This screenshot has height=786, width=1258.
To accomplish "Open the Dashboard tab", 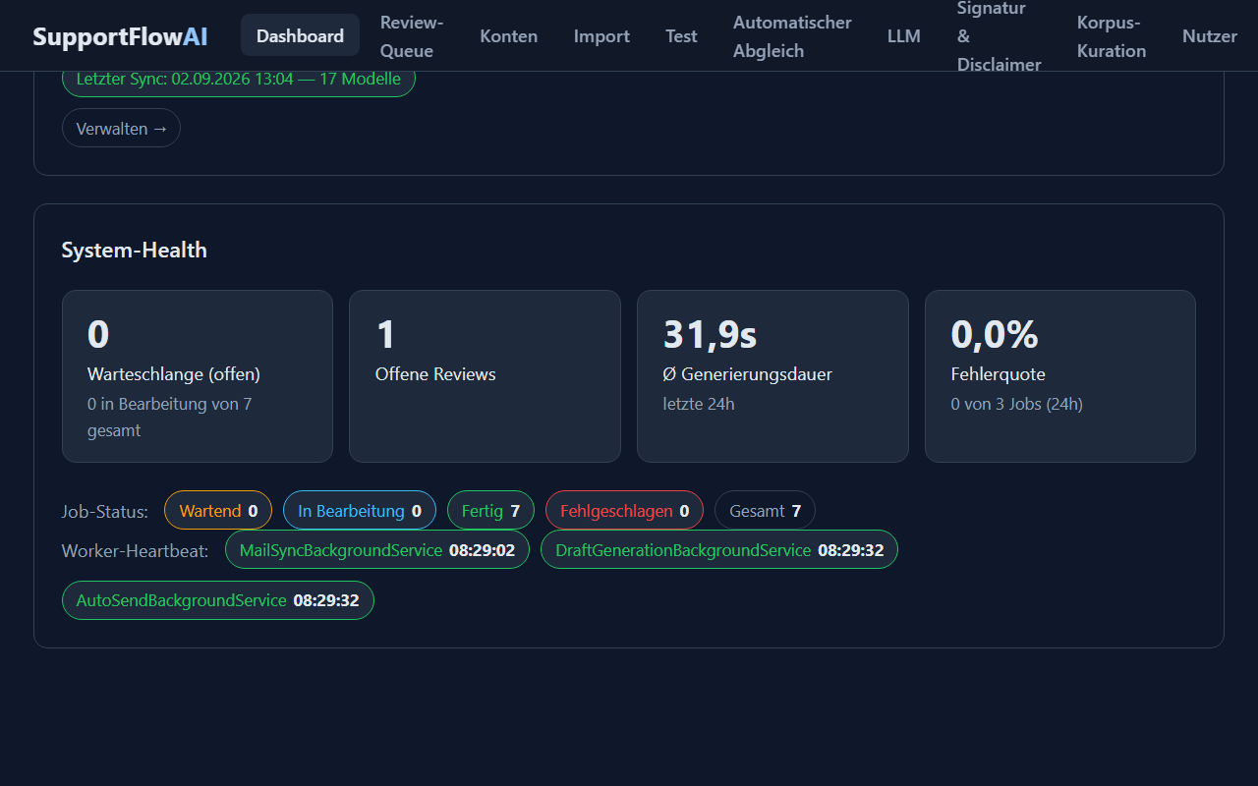I will click(x=300, y=35).
